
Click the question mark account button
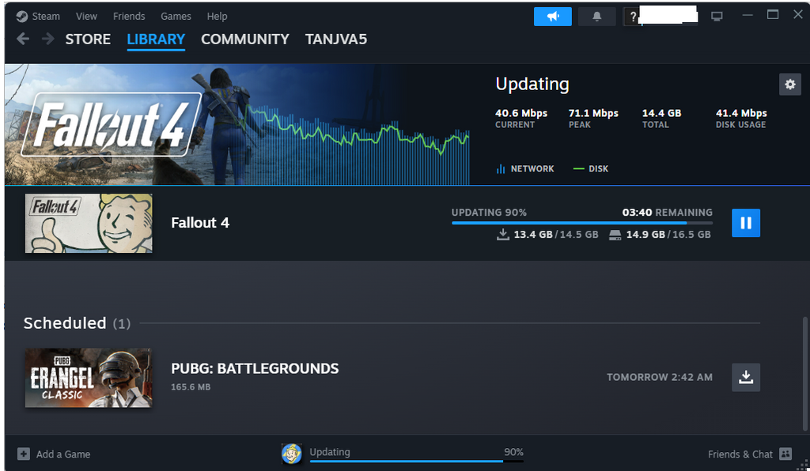(x=632, y=17)
